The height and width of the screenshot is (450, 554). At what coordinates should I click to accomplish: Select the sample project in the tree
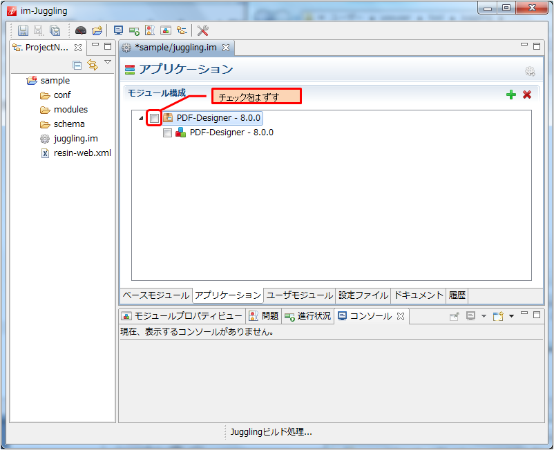pos(48,81)
